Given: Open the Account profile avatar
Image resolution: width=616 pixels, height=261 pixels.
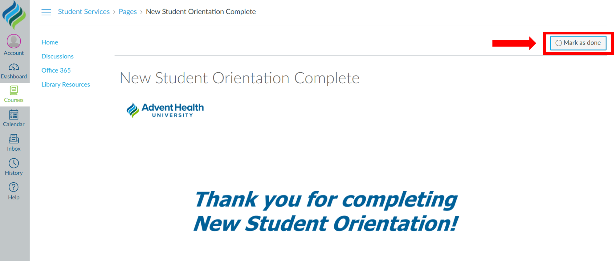Looking at the screenshot, I should [14, 41].
